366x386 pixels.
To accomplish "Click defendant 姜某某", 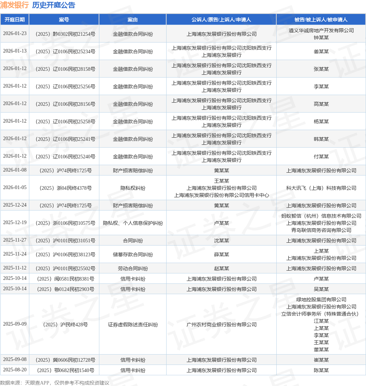I will pyautogui.click(x=321, y=51).
